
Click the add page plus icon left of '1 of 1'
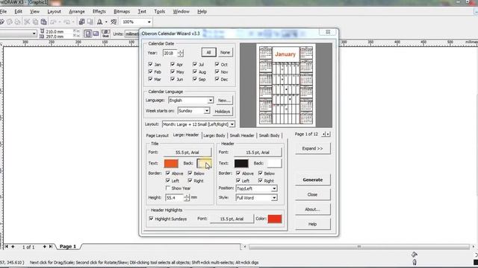pos(13,246)
